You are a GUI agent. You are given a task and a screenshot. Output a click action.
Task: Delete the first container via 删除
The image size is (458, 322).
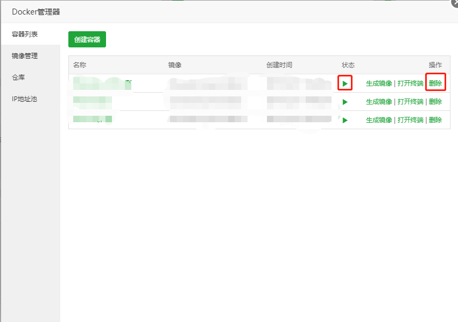[x=435, y=83]
